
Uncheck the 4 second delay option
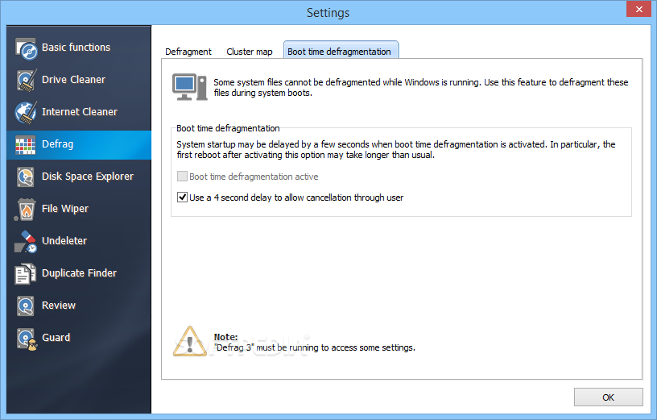point(182,198)
